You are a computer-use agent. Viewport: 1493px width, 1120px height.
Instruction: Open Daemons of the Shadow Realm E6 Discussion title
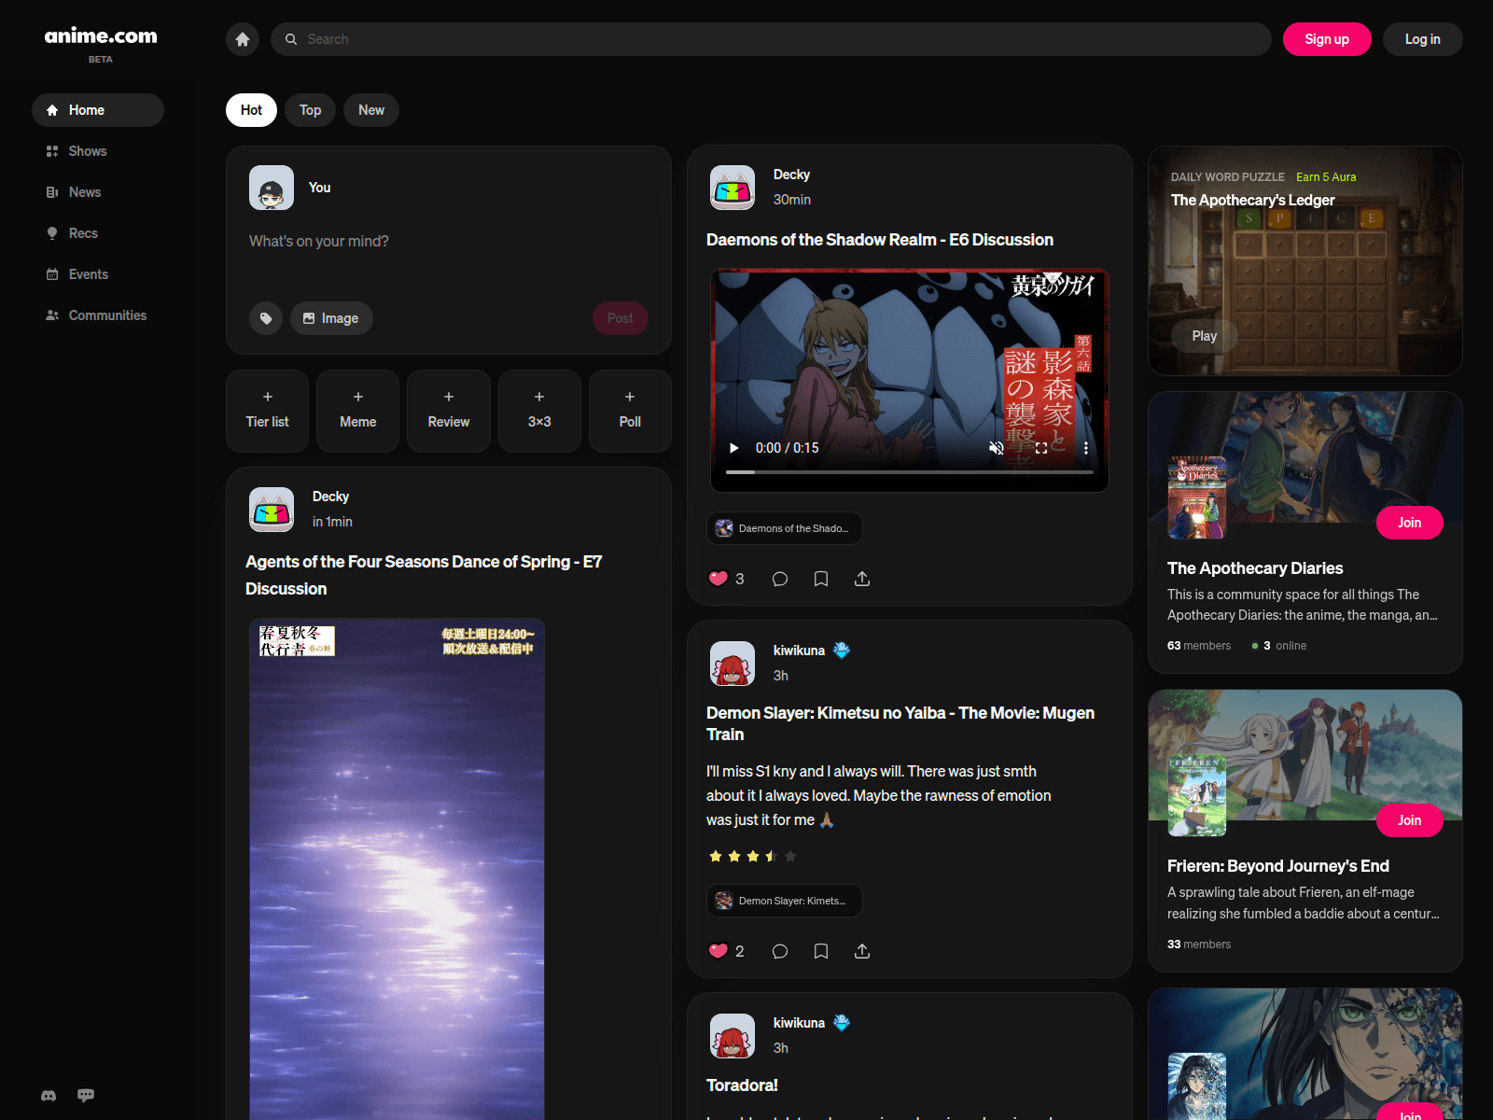coord(880,240)
